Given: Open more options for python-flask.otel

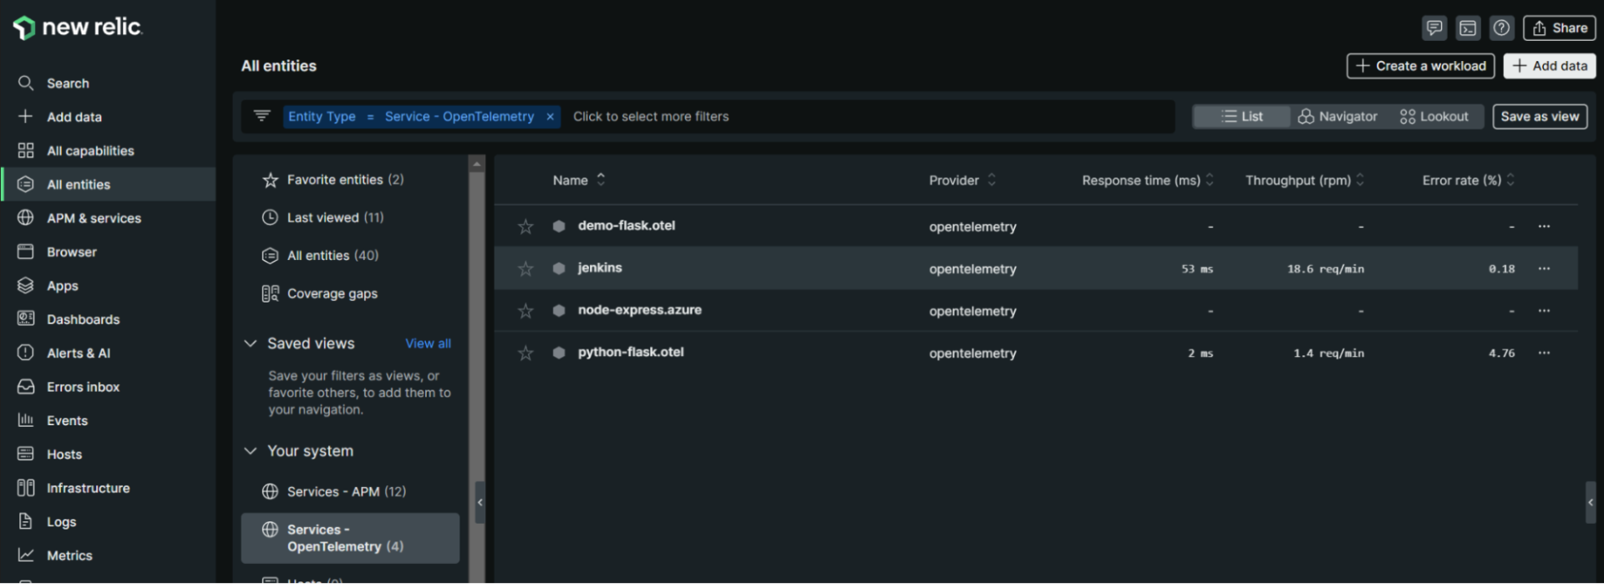Looking at the screenshot, I should [x=1544, y=353].
